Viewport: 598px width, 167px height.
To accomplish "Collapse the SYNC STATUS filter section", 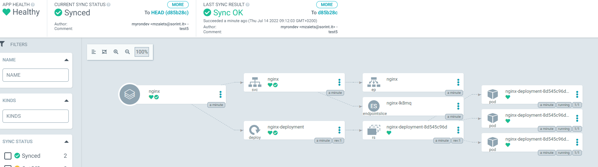I will click(x=66, y=142).
